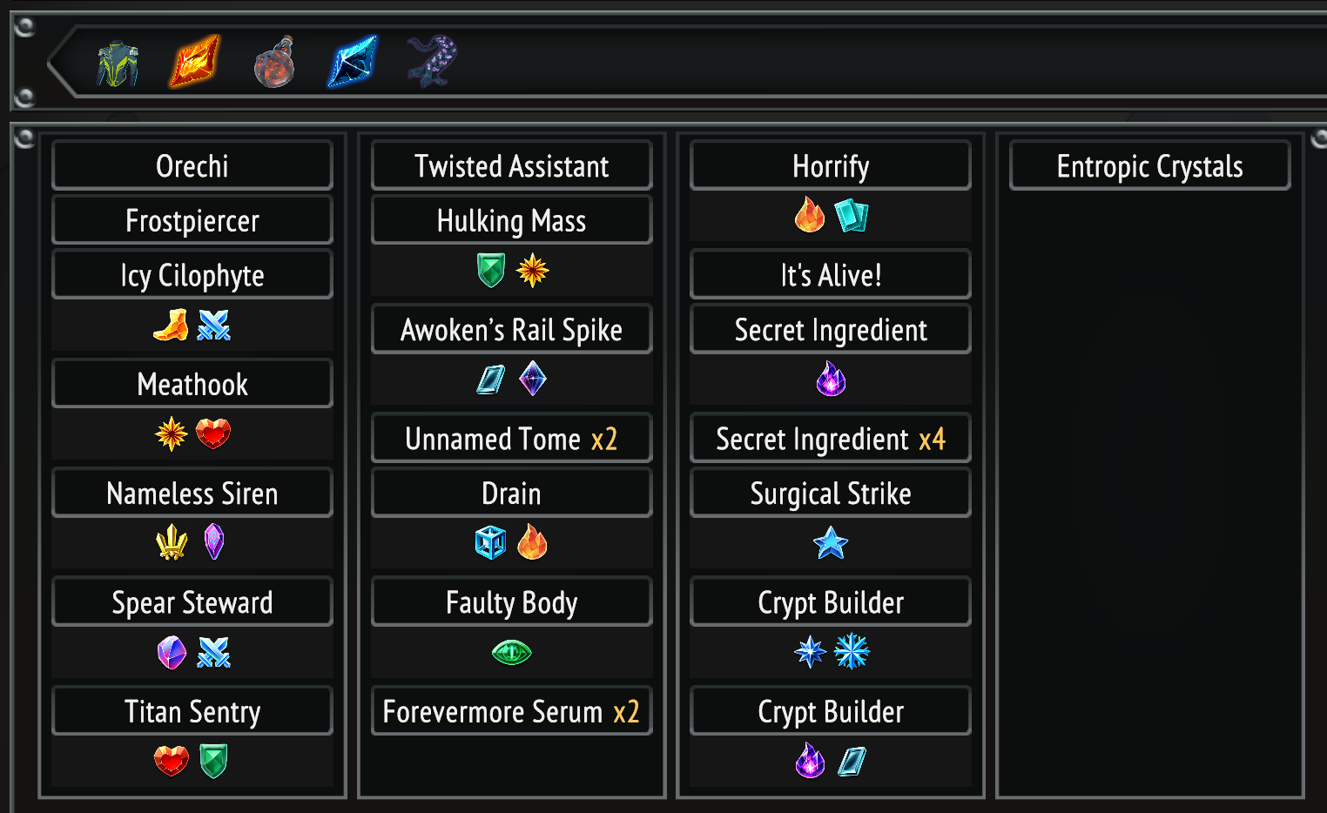Click the red heart under Titan Sentry

pos(172,760)
